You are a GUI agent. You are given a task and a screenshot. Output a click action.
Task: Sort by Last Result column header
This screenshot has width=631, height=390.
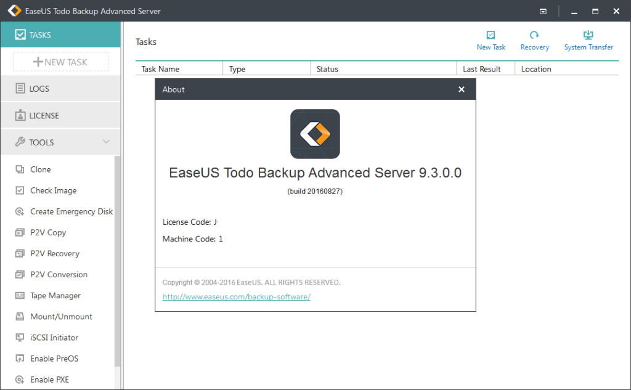click(x=486, y=69)
